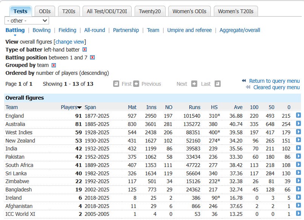
Task: Open Australia row details arrow icon
Action: click(298, 123)
